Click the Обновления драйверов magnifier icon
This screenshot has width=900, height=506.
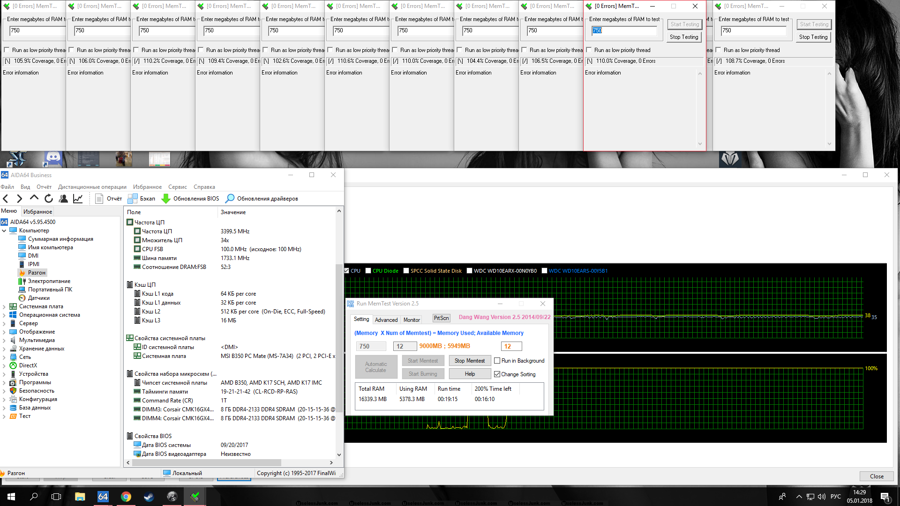230,199
